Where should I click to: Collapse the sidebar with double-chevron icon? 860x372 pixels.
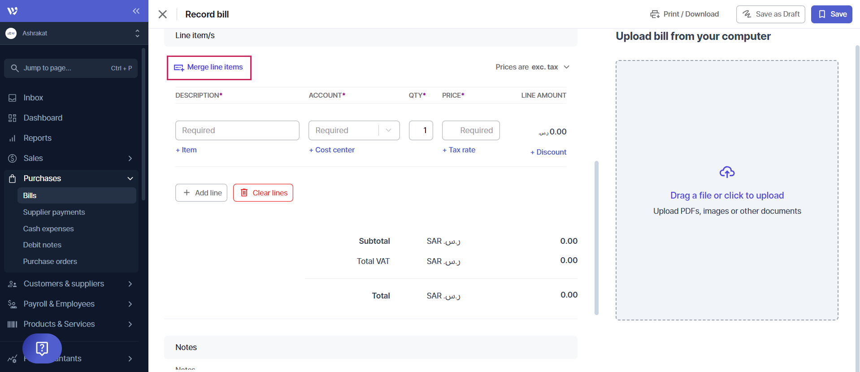[136, 11]
